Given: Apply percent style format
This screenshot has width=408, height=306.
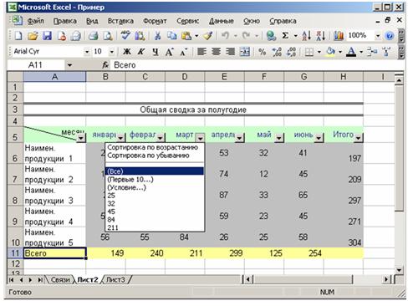Looking at the screenshot, I should click(263, 52).
